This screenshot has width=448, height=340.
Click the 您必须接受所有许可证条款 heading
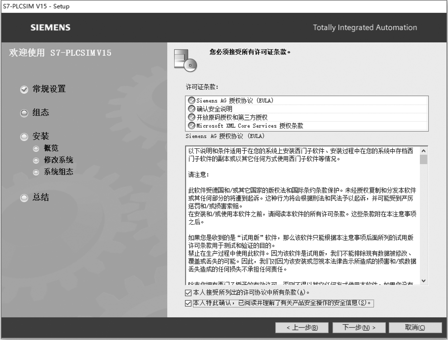(250, 52)
